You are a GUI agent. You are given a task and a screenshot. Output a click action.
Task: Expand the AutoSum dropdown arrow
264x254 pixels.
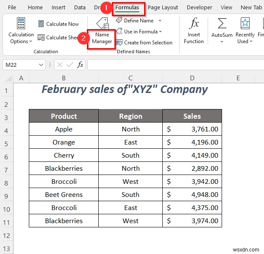(222, 41)
